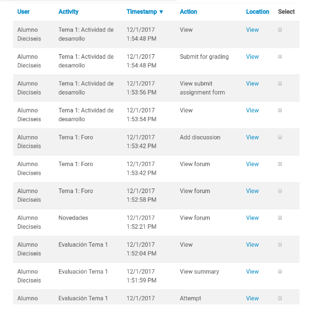Check the box in the Attempt row
Image resolution: width=318 pixels, height=328 pixels.
[x=280, y=298]
